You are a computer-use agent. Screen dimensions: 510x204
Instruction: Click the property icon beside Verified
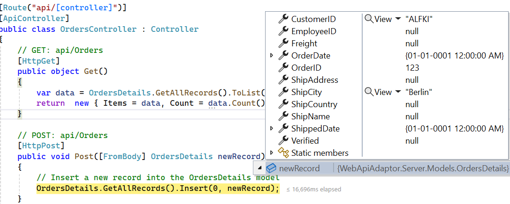pyautogui.click(x=283, y=141)
